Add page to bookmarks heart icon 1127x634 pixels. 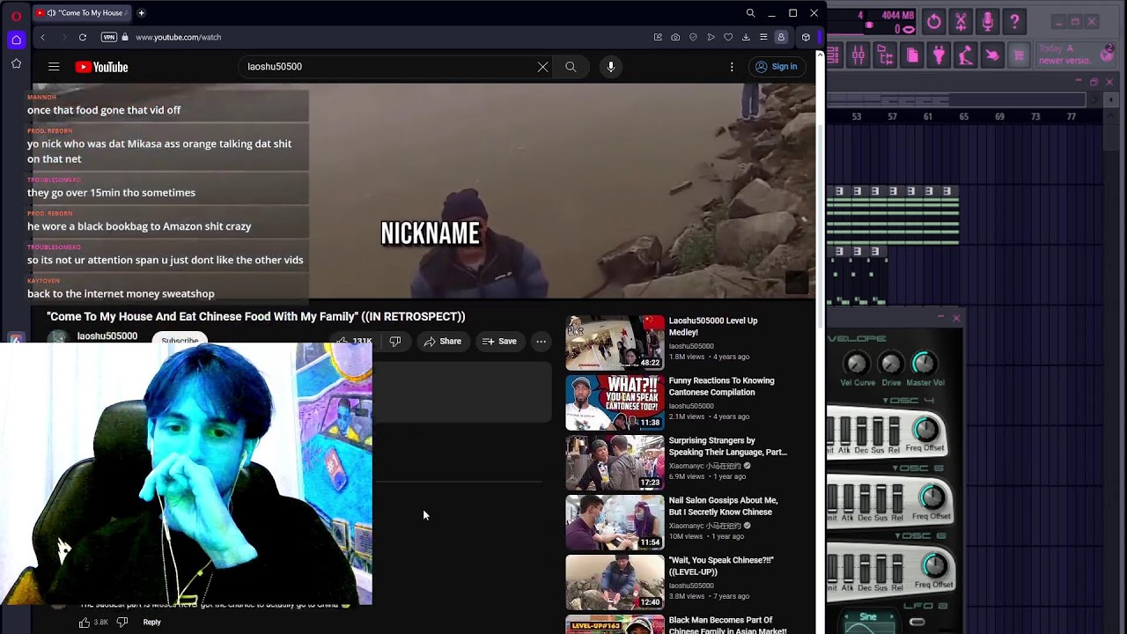point(728,37)
